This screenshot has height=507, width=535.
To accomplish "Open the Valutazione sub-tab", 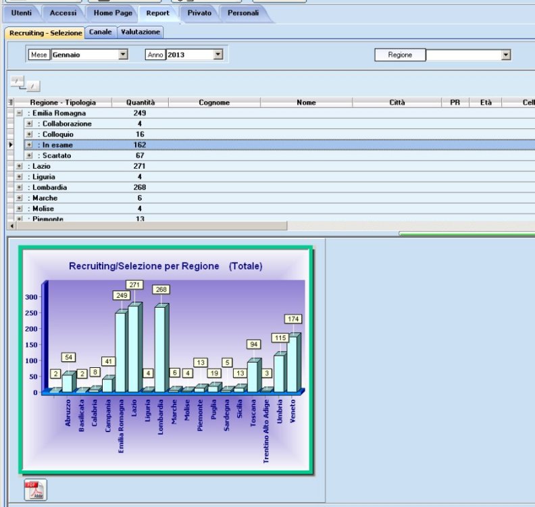I will coord(141,32).
